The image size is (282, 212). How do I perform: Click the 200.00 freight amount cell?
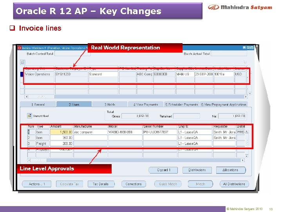coord(61,144)
